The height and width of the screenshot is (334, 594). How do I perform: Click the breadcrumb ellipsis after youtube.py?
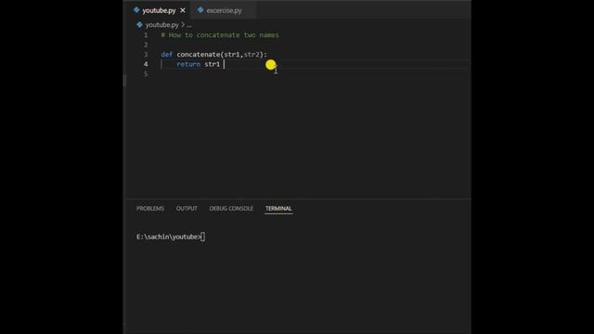tap(189, 25)
